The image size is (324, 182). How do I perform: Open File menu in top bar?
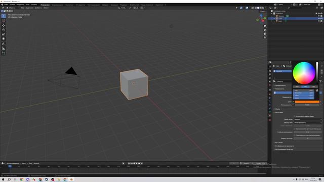[x=7, y=5]
